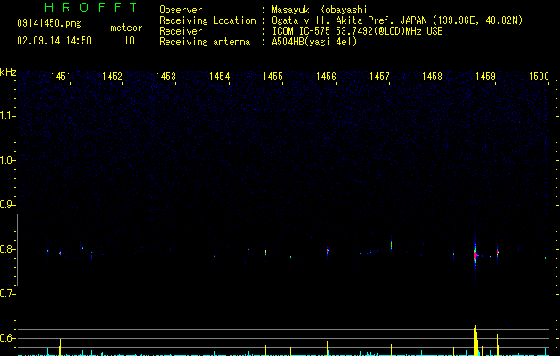Click the 1453 time axis label
Image resolution: width=560 pixels, height=356 pixels.
(166, 76)
